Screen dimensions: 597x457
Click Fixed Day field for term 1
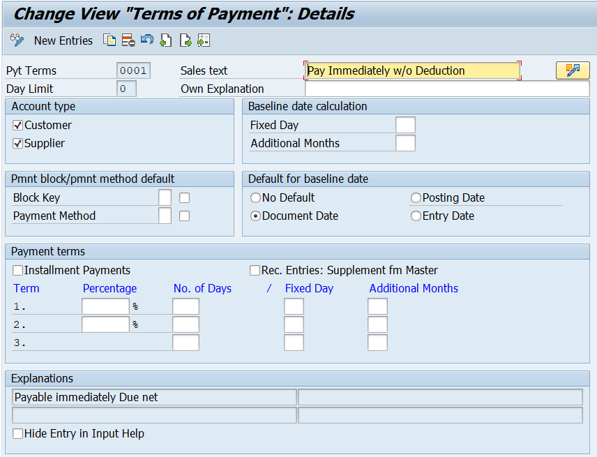(x=294, y=306)
